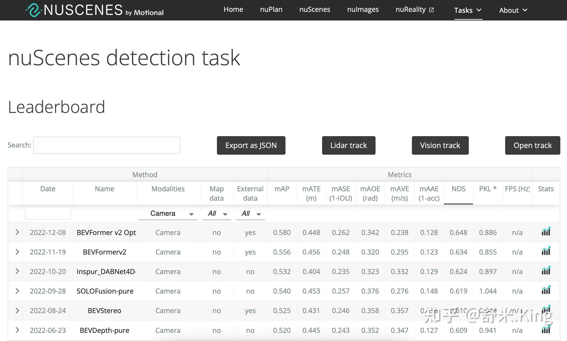567x341 pixels.
Task: Switch to the Vision track
Action: (440, 145)
